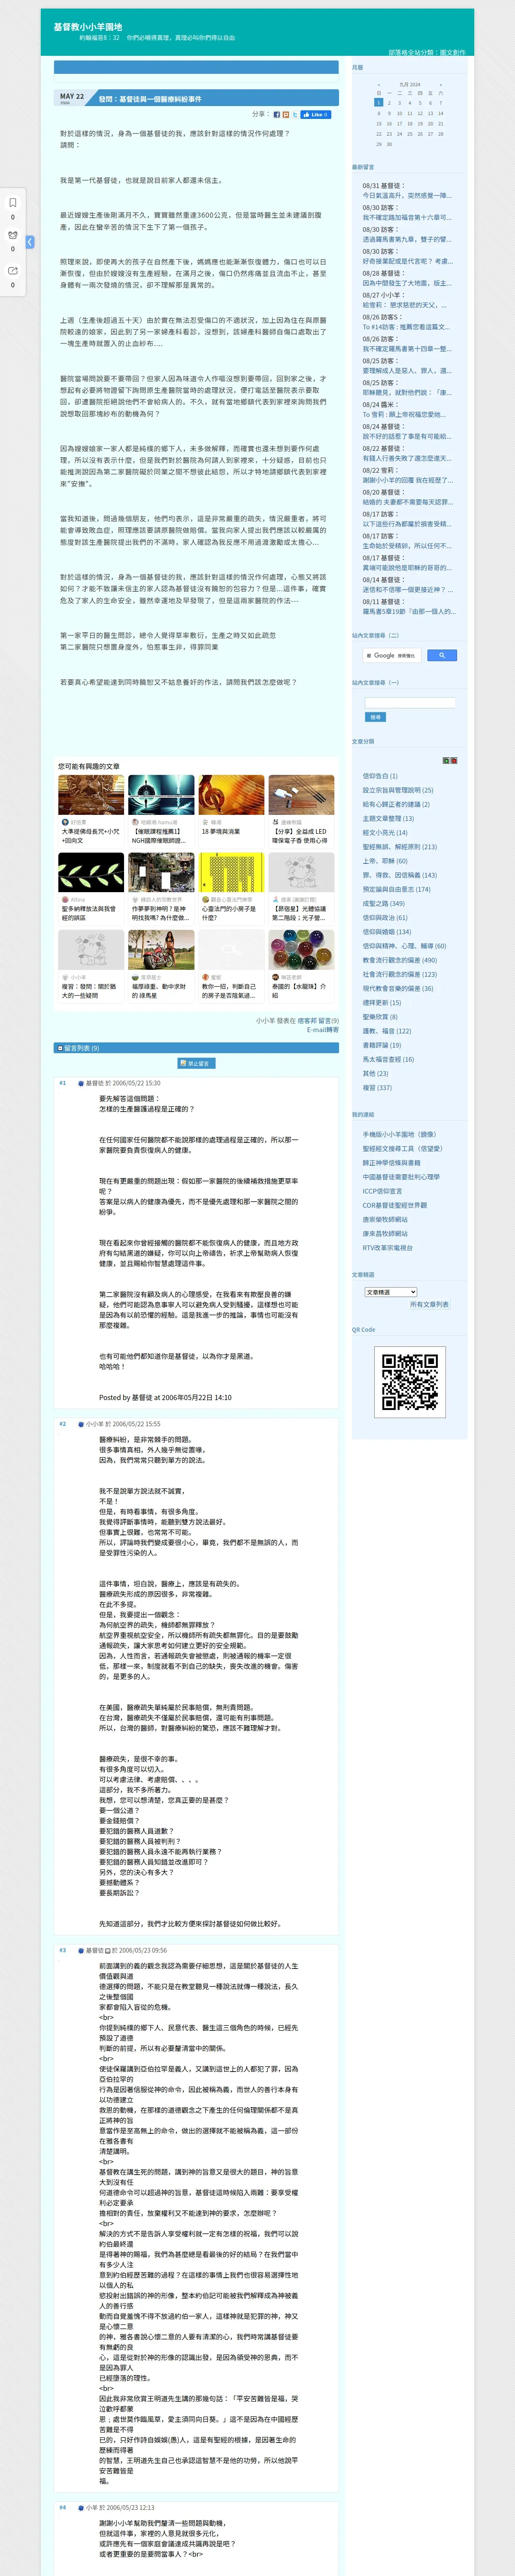This screenshot has height=2576, width=515.
Task: Click the clapping hands icon in the floating sidebar
Action: pos(13,234)
